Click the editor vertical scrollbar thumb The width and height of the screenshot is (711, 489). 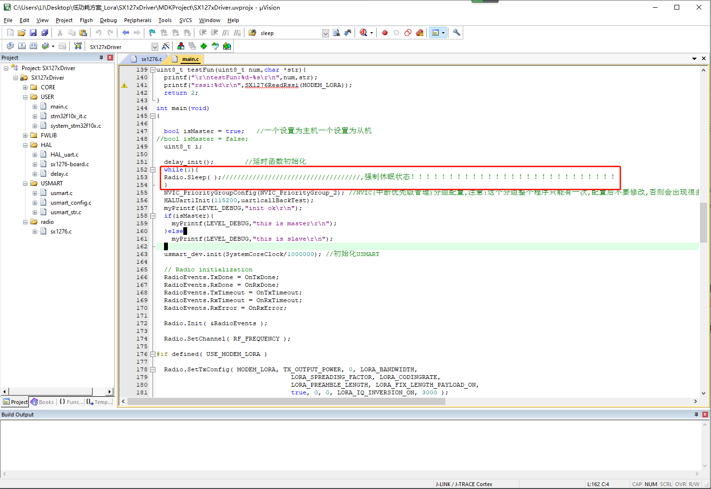[x=703, y=222]
